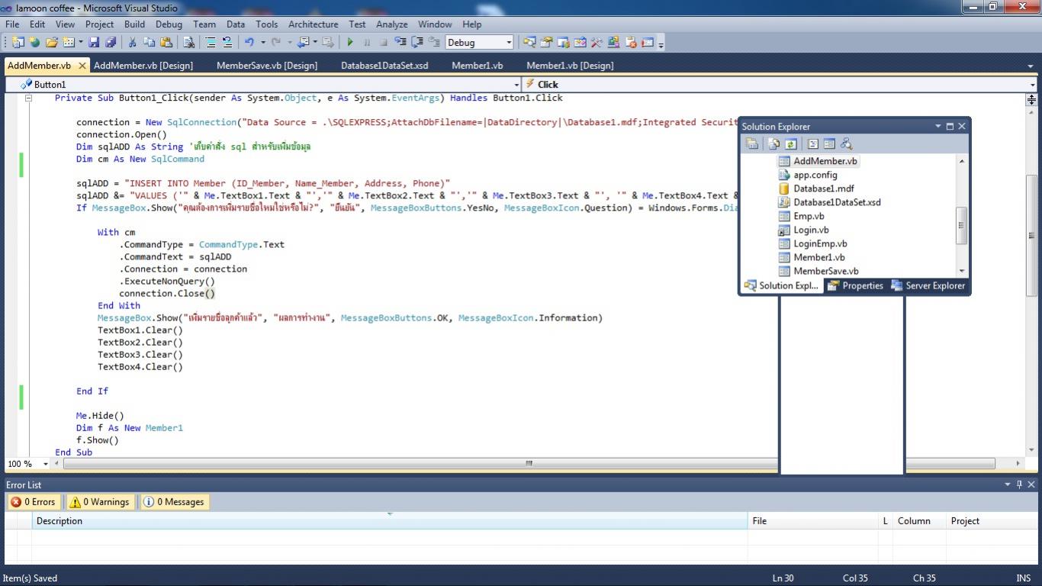Toggle the 0 Messages filter
The height and width of the screenshot is (586, 1042).
174,502
